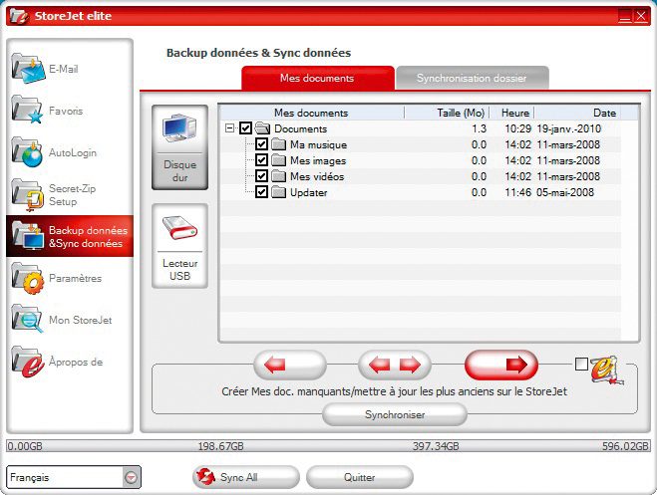657x495 pixels.
Task: Open the Favoris sidebar icon
Action: tap(29, 112)
